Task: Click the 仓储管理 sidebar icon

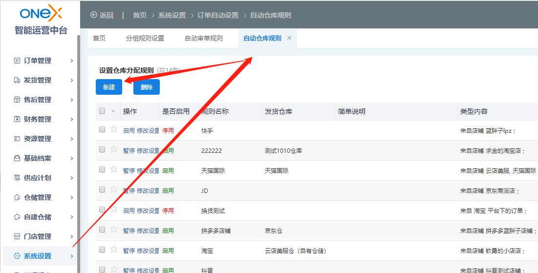Action: pos(17,198)
